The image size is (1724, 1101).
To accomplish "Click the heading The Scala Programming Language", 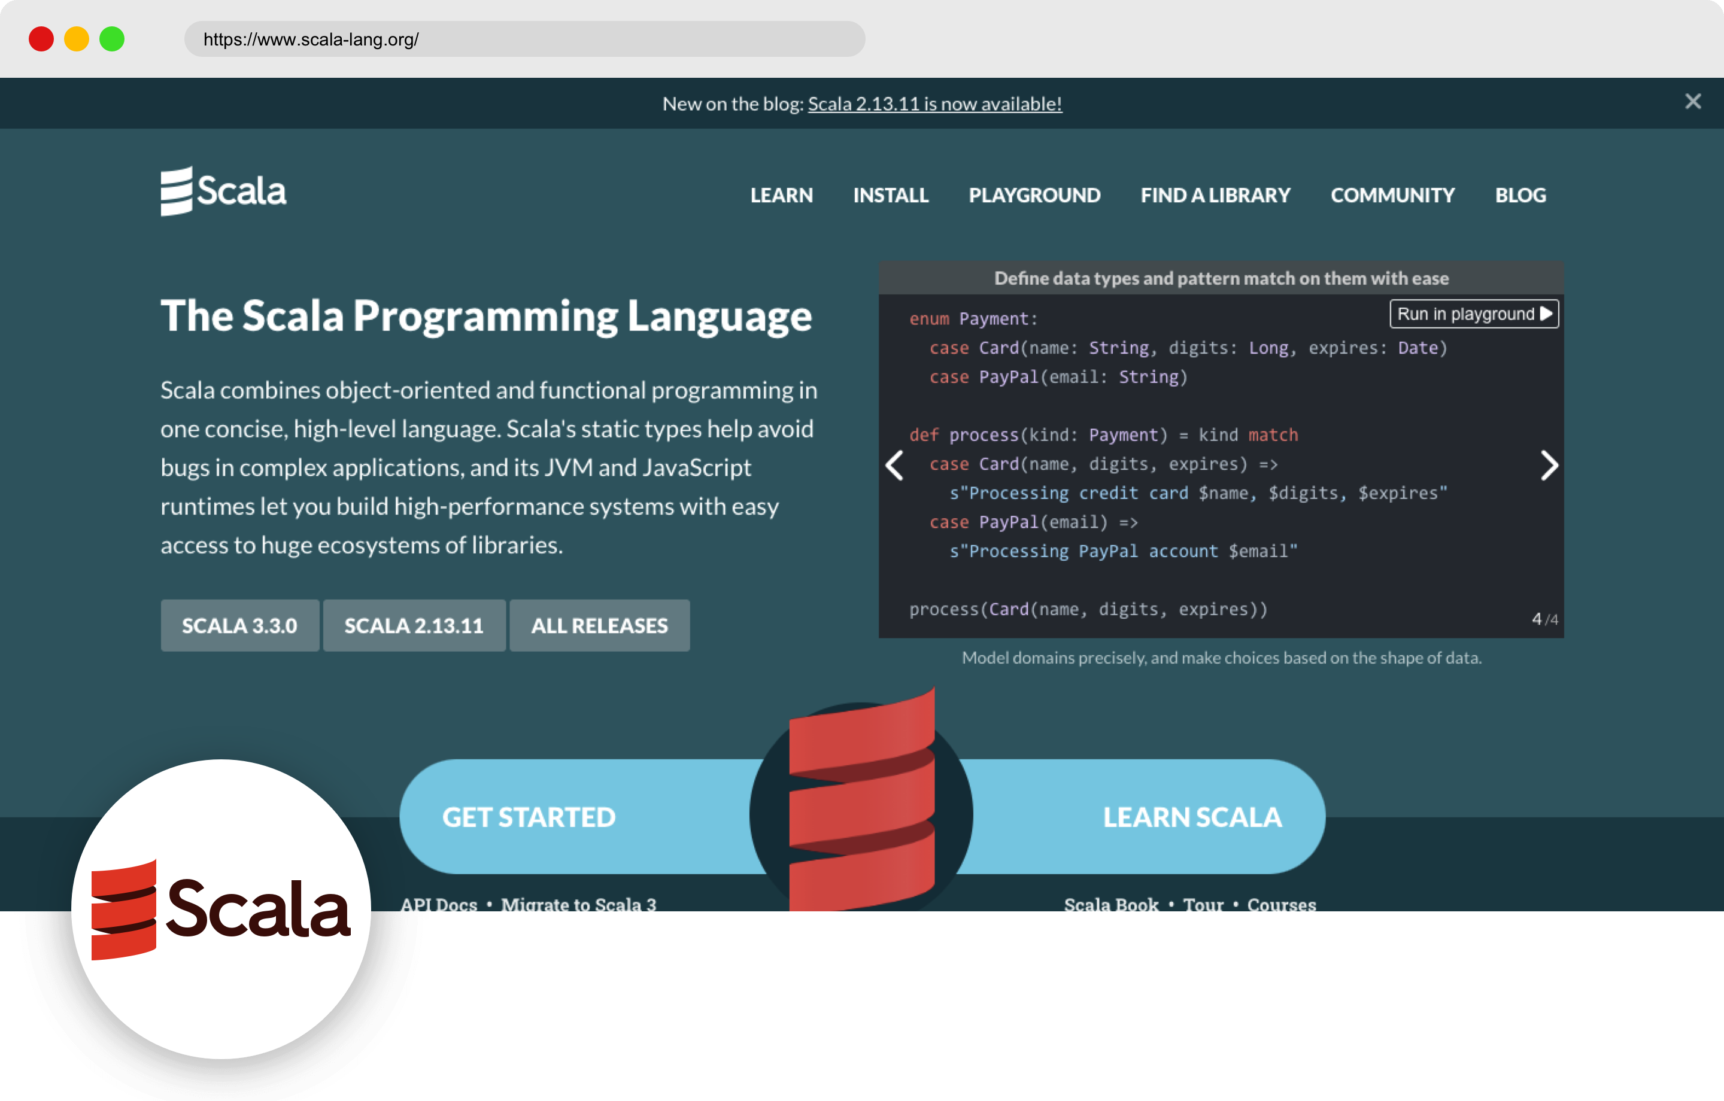I will pyautogui.click(x=486, y=316).
